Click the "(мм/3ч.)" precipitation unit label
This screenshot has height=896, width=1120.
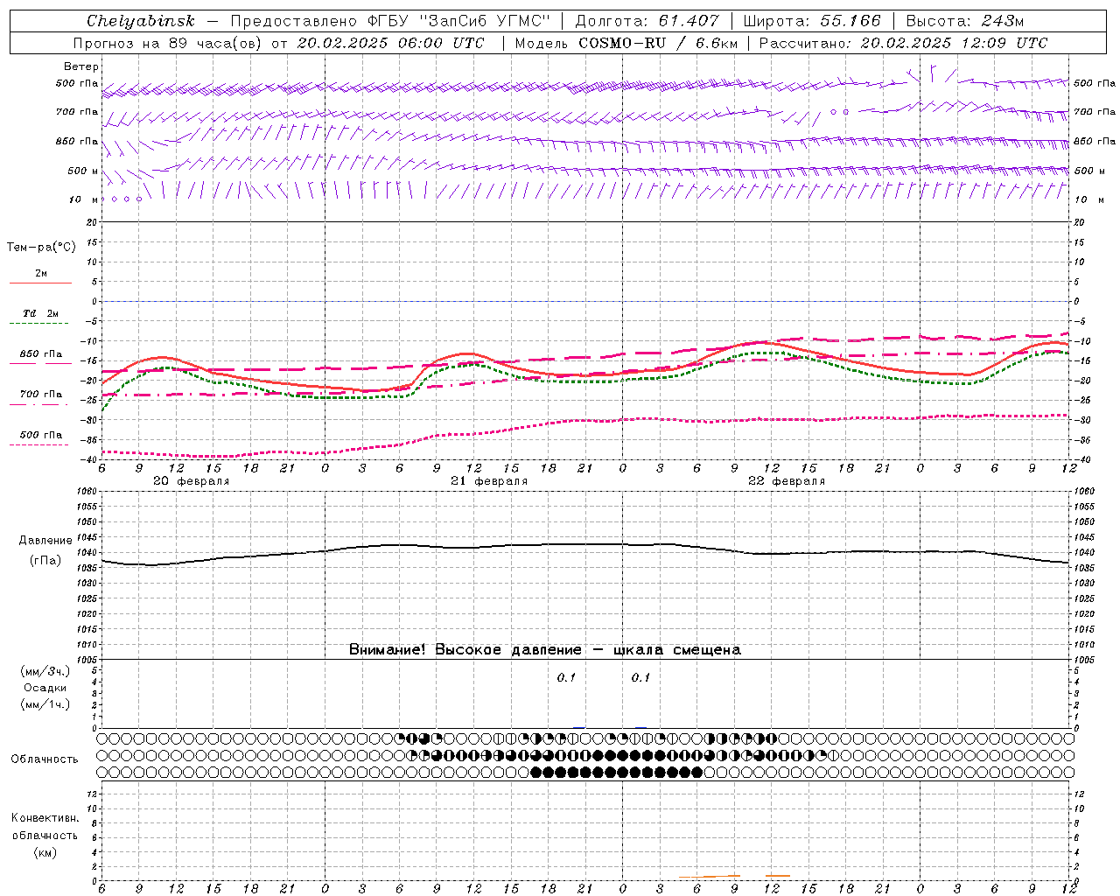click(45, 671)
